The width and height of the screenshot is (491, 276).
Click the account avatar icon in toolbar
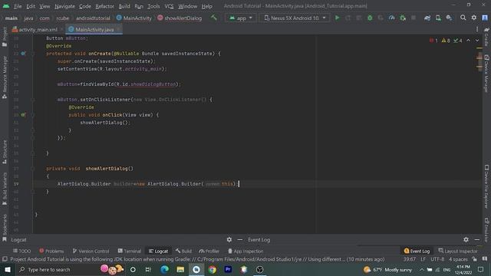(x=485, y=18)
